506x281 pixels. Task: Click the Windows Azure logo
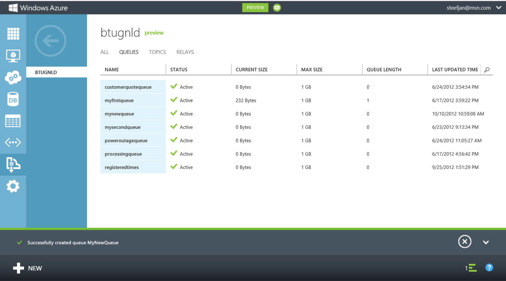click(38, 8)
